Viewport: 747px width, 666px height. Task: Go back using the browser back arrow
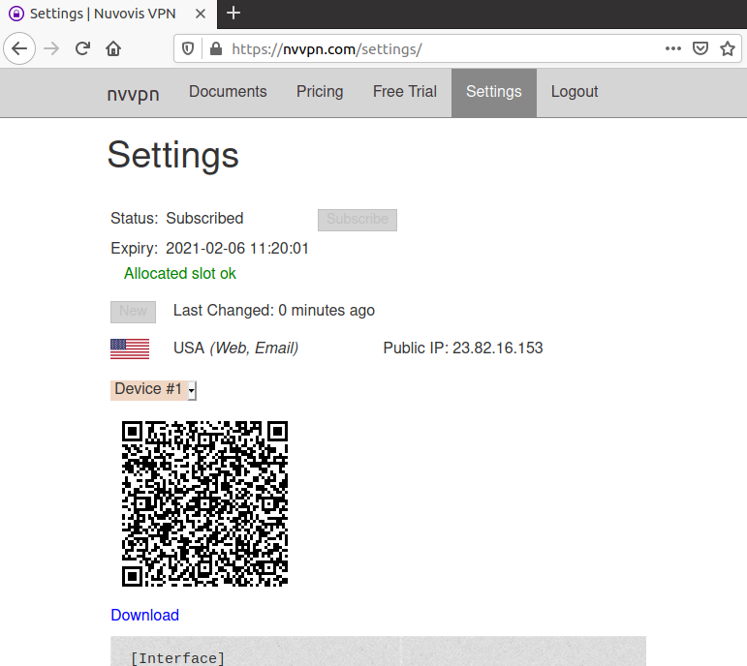(x=19, y=48)
